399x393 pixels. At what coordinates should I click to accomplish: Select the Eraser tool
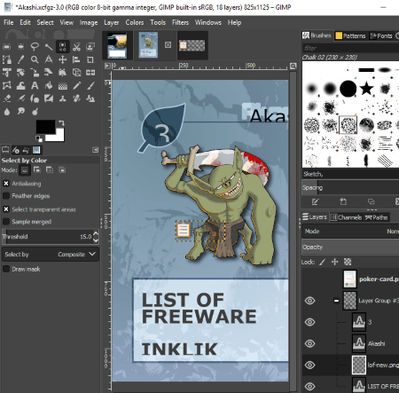pyautogui.click(x=6, y=98)
